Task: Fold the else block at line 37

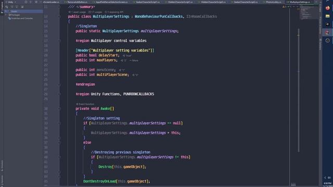Action: pos(59,143)
